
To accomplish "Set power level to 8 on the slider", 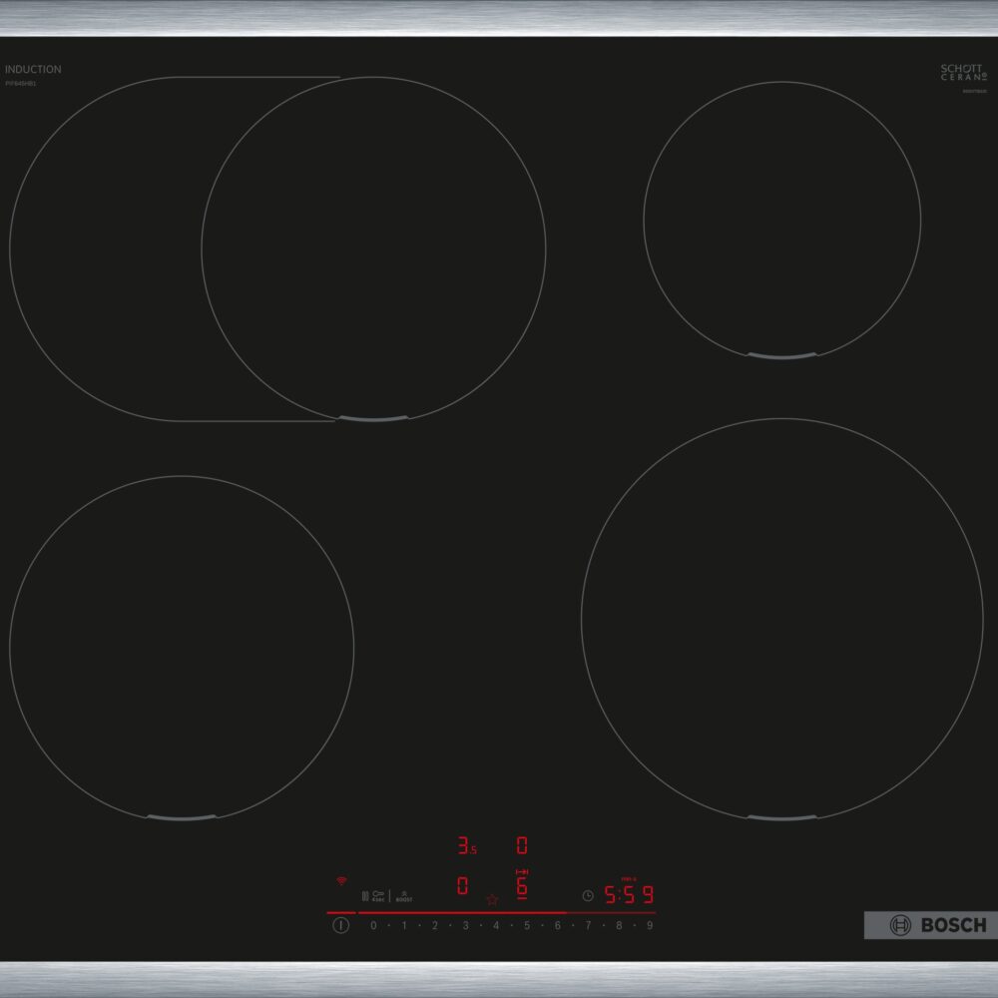I will pos(619,925).
